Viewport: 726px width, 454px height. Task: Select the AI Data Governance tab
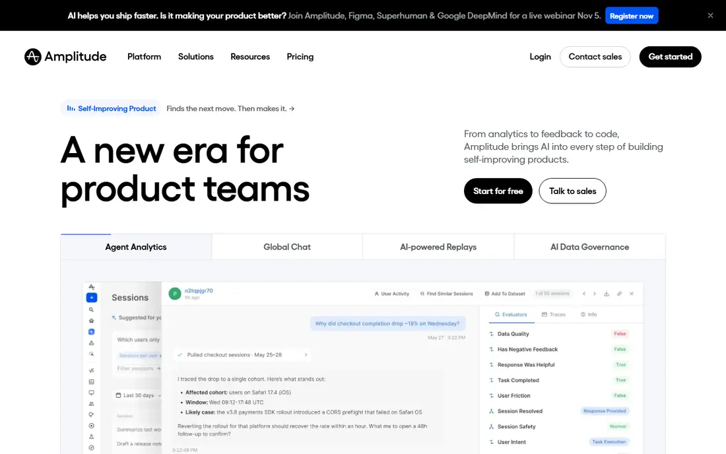pos(589,247)
